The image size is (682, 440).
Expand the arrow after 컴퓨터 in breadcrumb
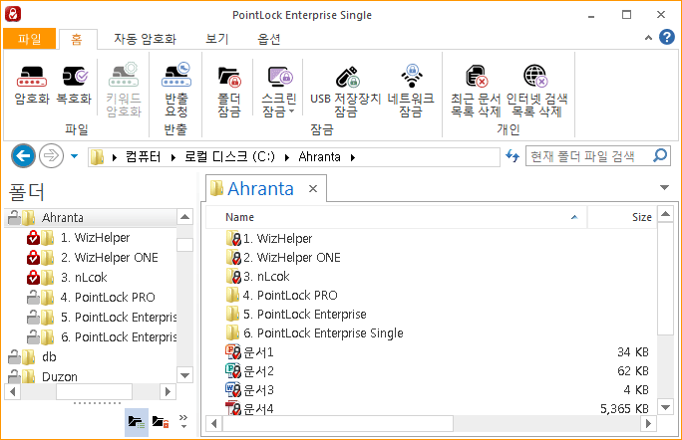[x=173, y=157]
